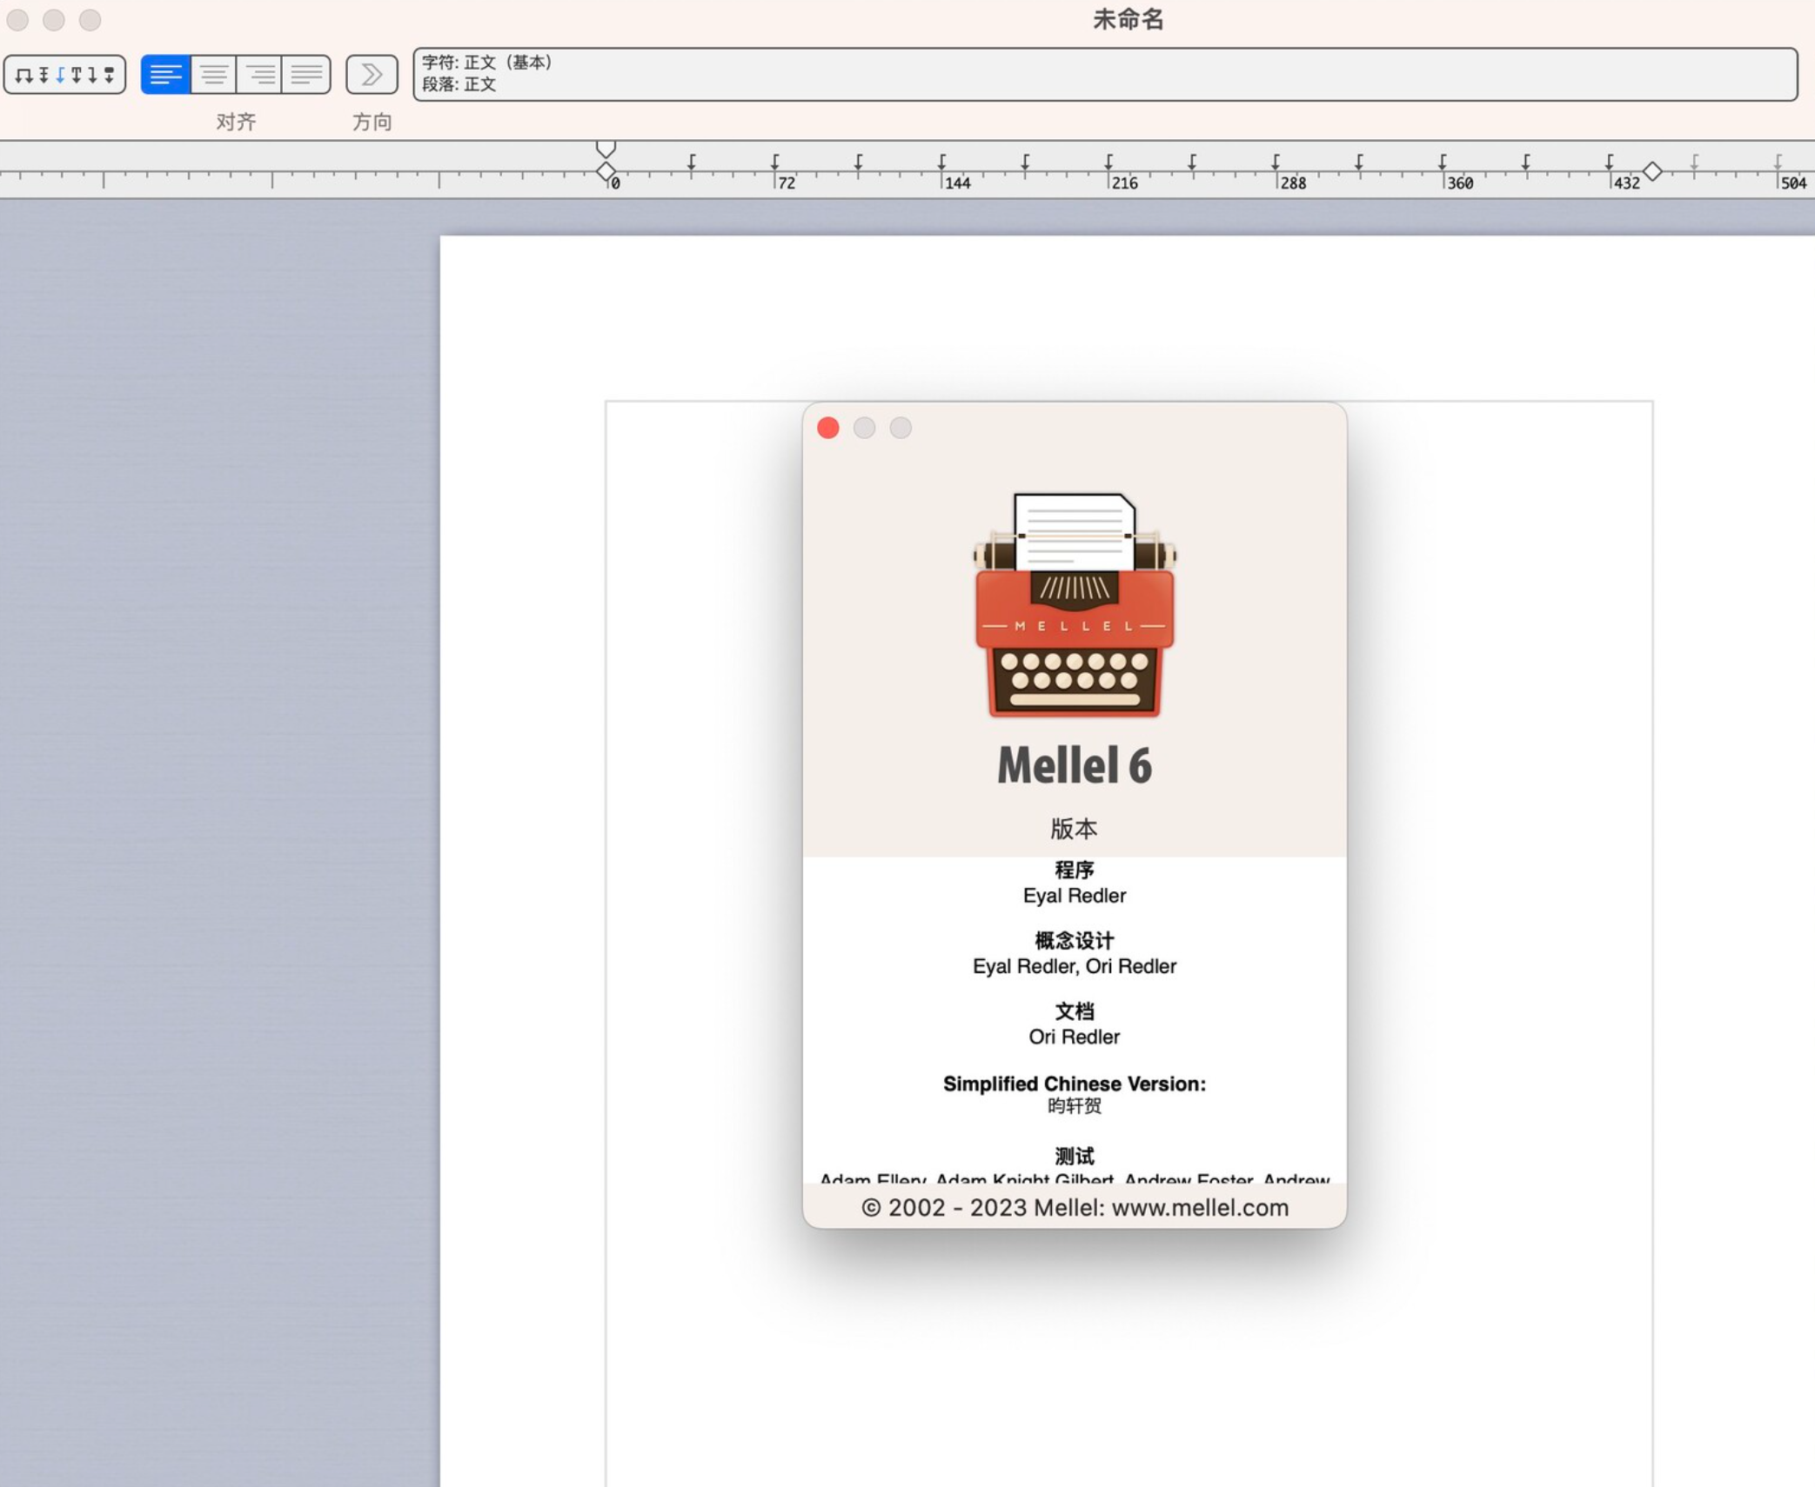Click 'Ori Redler' under 文档

1075,1037
